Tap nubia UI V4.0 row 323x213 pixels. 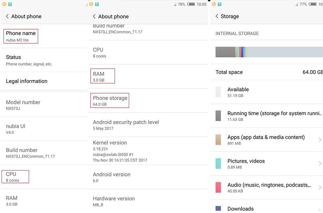(44, 129)
